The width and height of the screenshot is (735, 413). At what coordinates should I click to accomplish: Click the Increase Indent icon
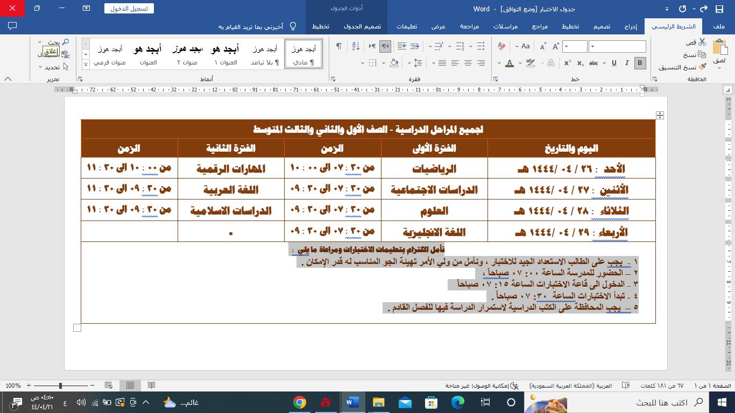(x=402, y=47)
